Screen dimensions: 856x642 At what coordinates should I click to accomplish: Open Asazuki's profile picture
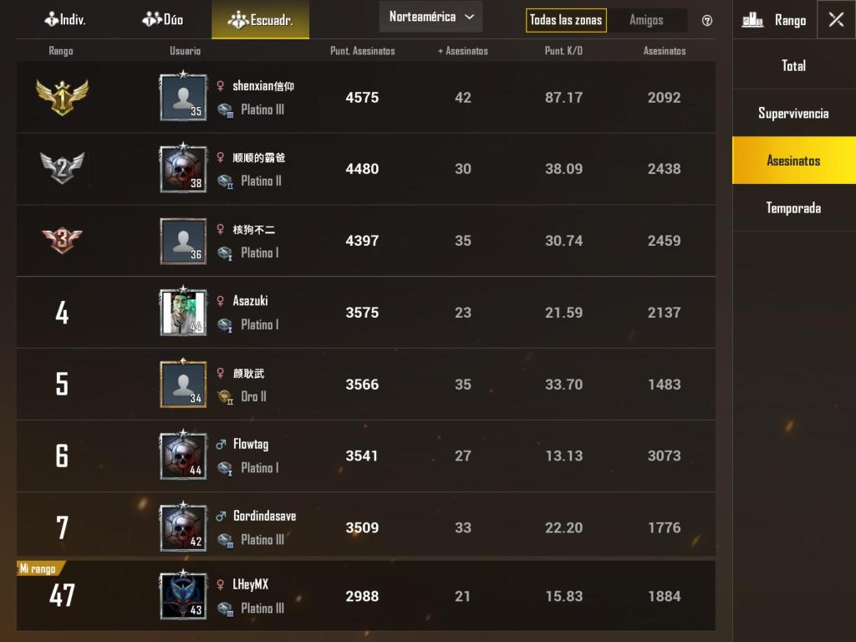point(183,313)
